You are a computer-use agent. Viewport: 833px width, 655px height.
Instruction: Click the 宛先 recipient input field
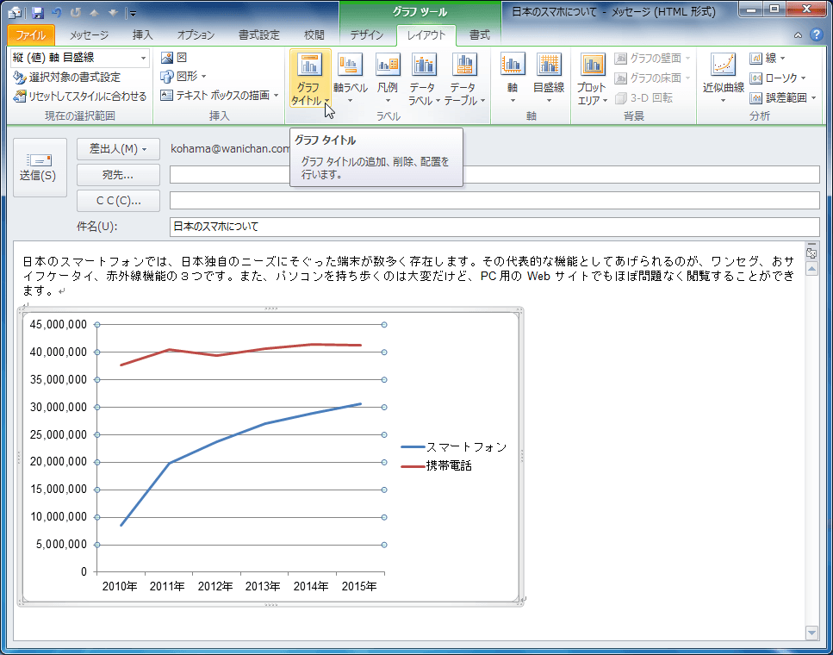[x=494, y=174]
